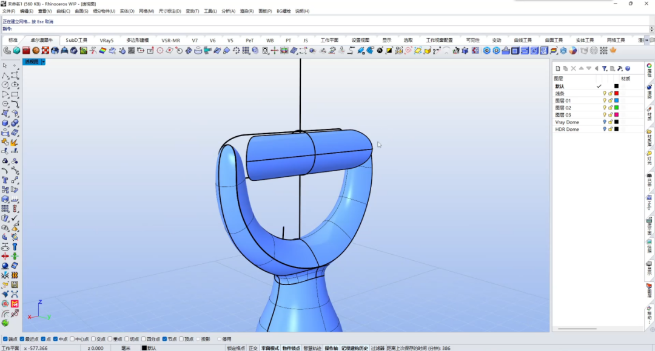Viewport: 655px width, 351px height.
Task: Enable the 垂点 osnap checkbox
Action: coord(110,340)
